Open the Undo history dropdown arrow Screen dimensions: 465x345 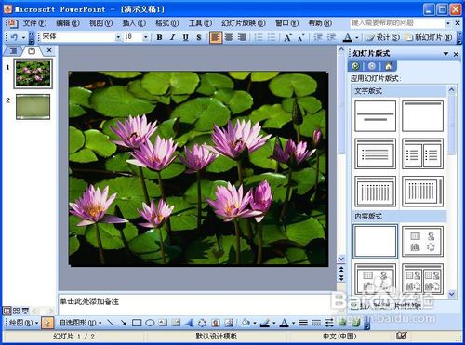tap(23, 37)
